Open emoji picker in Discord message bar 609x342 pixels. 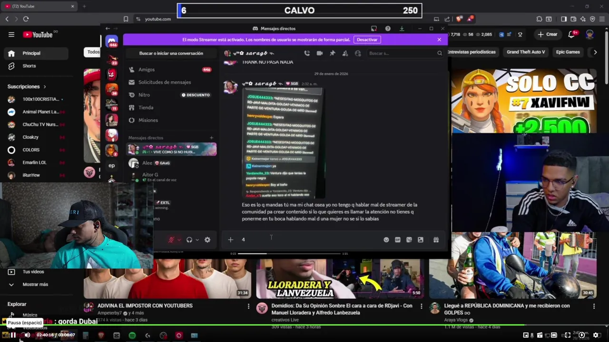pyautogui.click(x=386, y=240)
